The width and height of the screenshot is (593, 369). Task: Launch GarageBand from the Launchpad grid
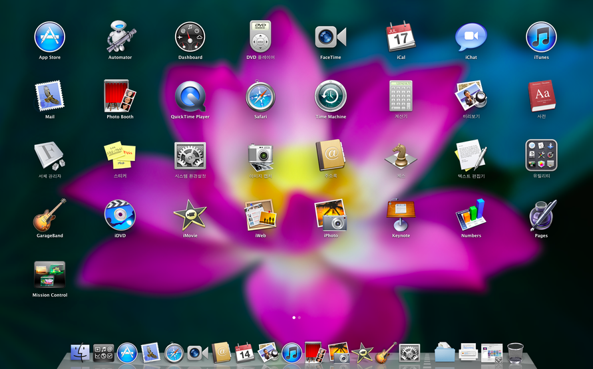(49, 215)
